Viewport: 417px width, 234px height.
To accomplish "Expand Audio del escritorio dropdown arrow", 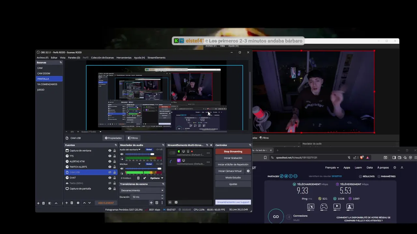I will (139, 149).
